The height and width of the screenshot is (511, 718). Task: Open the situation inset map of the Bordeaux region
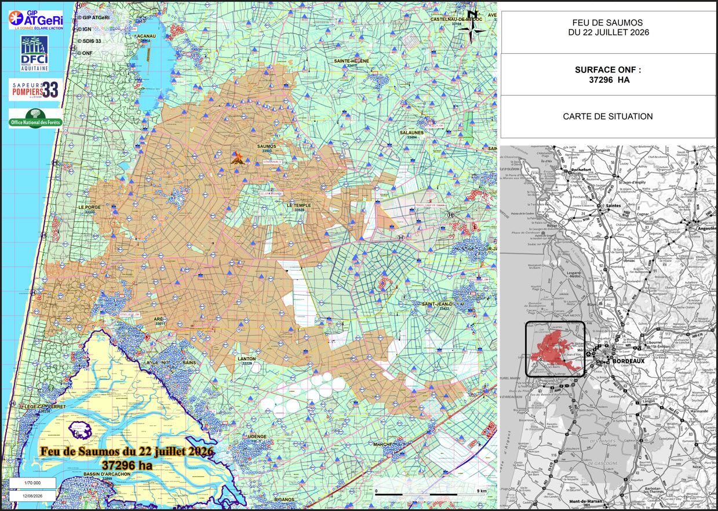(x=608, y=327)
